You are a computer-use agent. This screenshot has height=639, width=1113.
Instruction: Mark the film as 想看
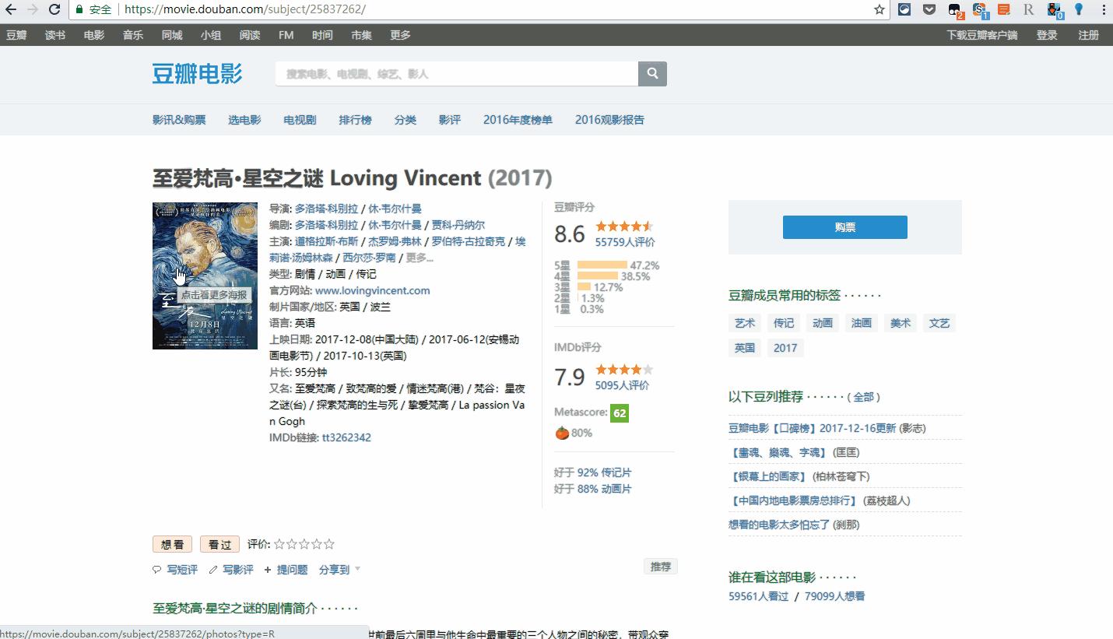point(172,545)
